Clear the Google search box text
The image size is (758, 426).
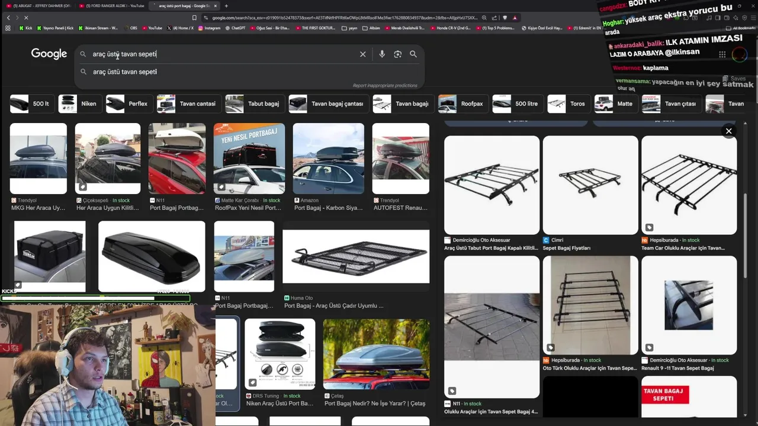click(363, 54)
